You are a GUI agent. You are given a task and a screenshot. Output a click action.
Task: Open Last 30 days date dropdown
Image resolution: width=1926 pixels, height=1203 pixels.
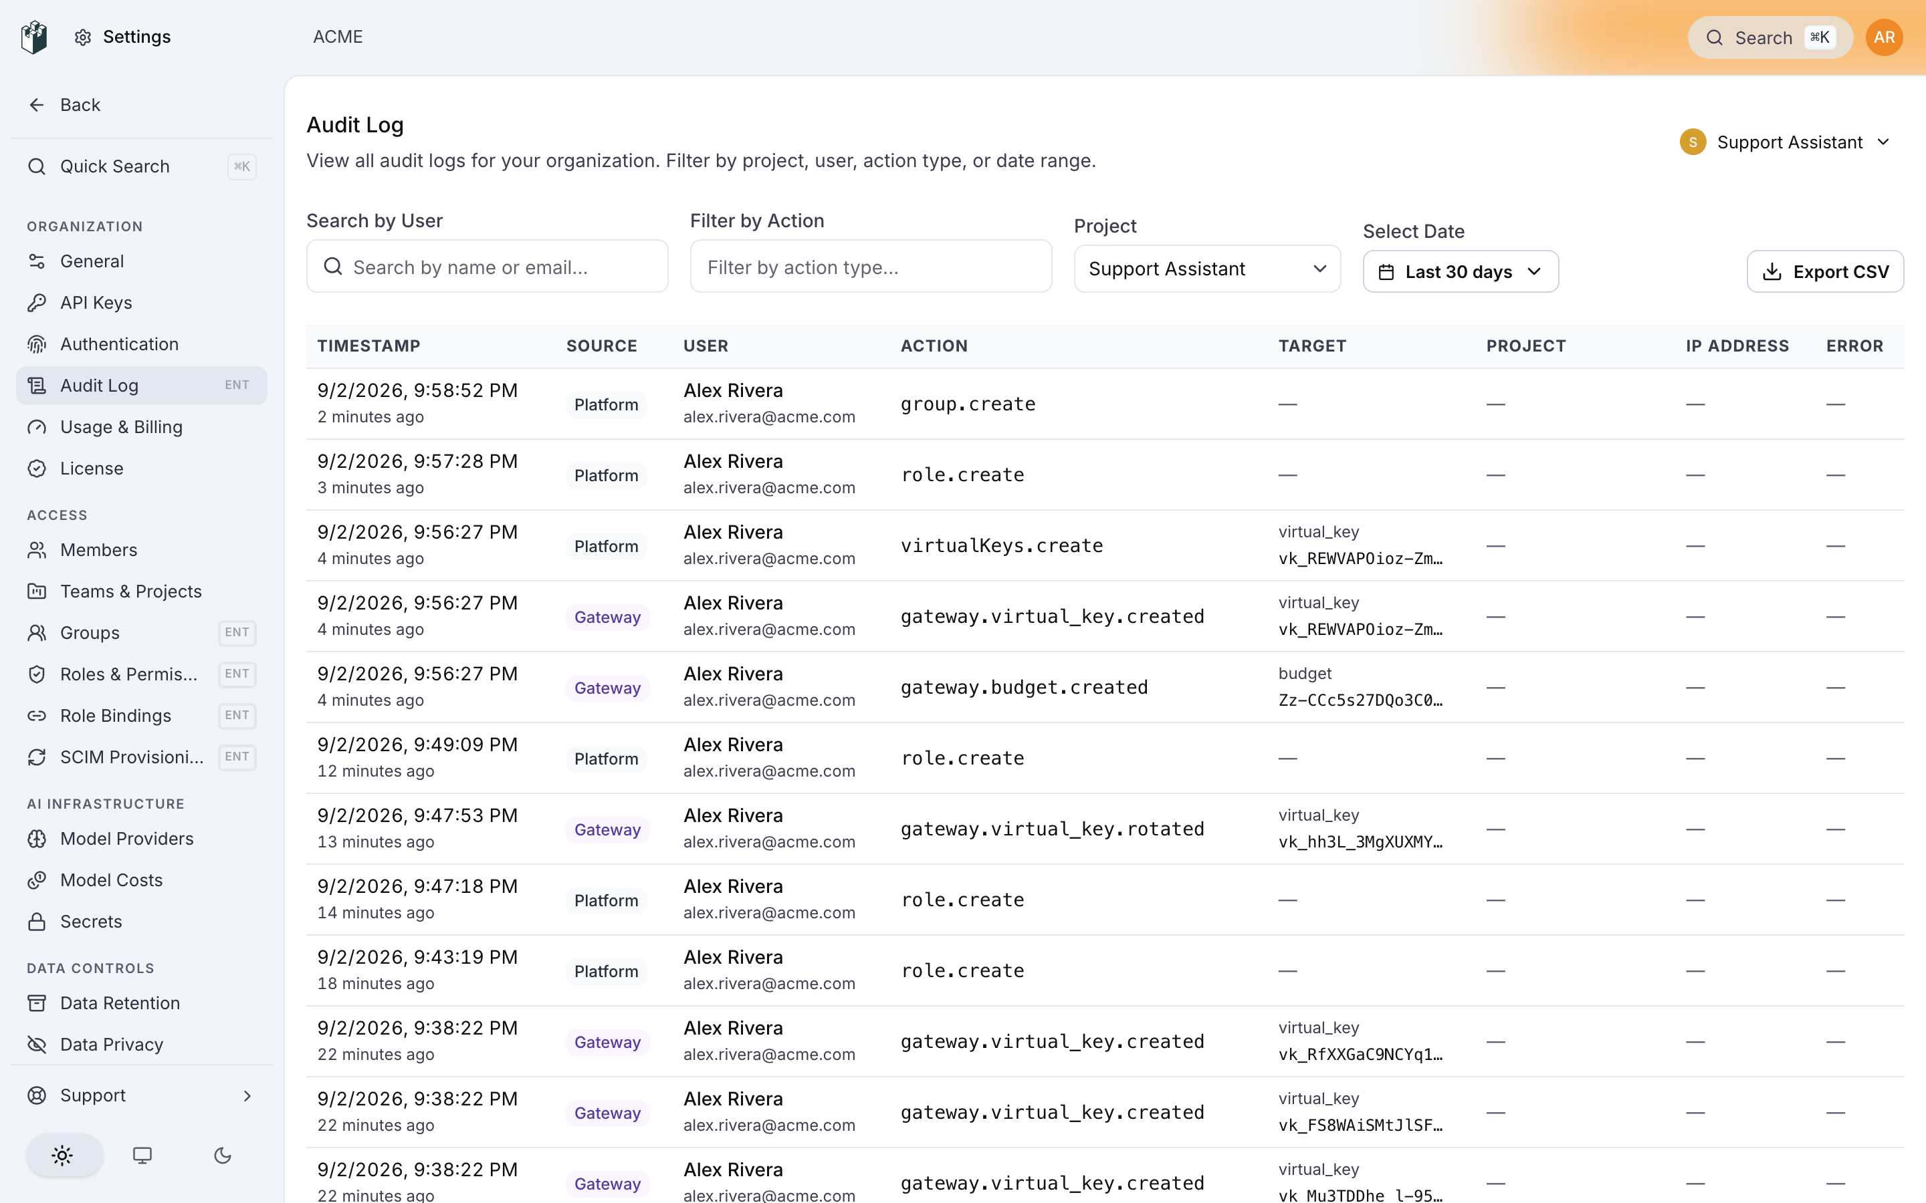coord(1461,271)
